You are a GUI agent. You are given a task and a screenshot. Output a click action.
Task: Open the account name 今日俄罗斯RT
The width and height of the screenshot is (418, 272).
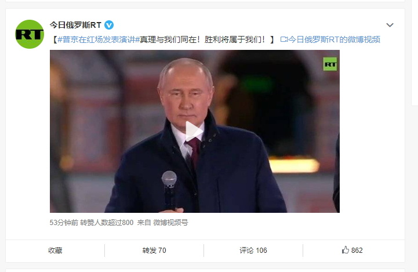tap(75, 25)
